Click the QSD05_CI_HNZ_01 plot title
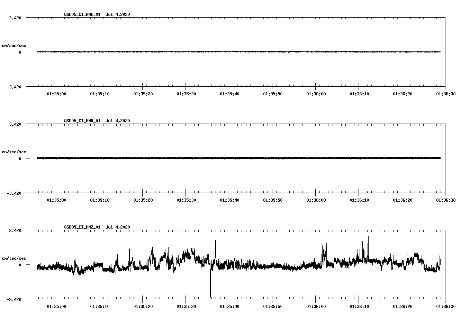 click(97, 227)
